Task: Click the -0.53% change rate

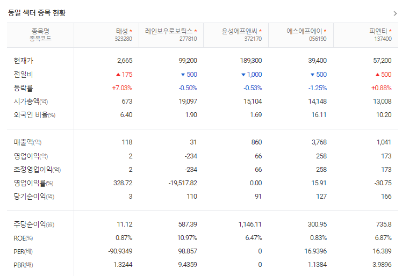Action: pos(253,88)
